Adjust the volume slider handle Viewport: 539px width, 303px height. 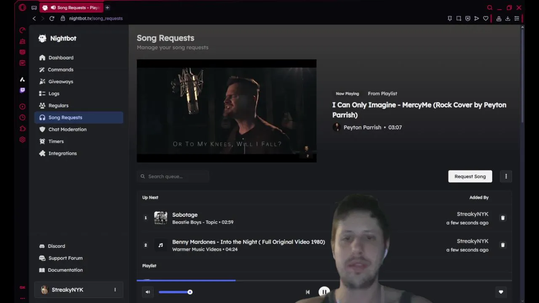190,292
